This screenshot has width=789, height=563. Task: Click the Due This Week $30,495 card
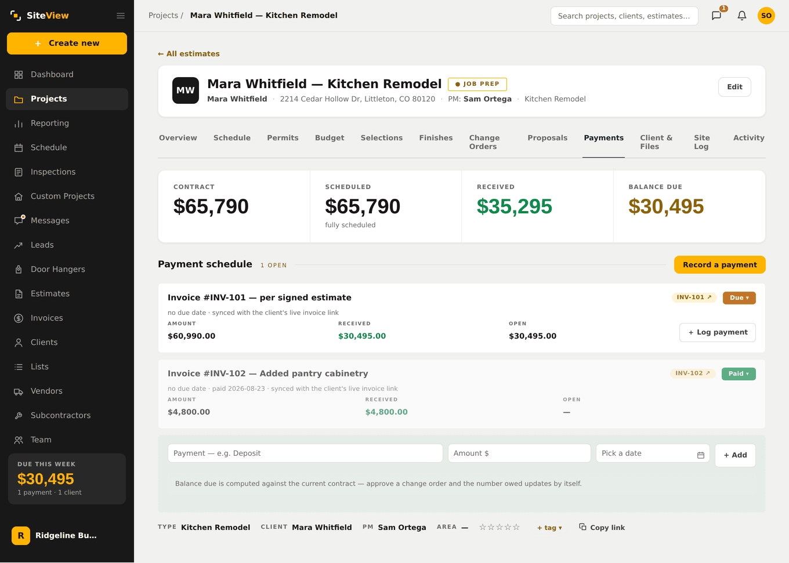coord(67,479)
